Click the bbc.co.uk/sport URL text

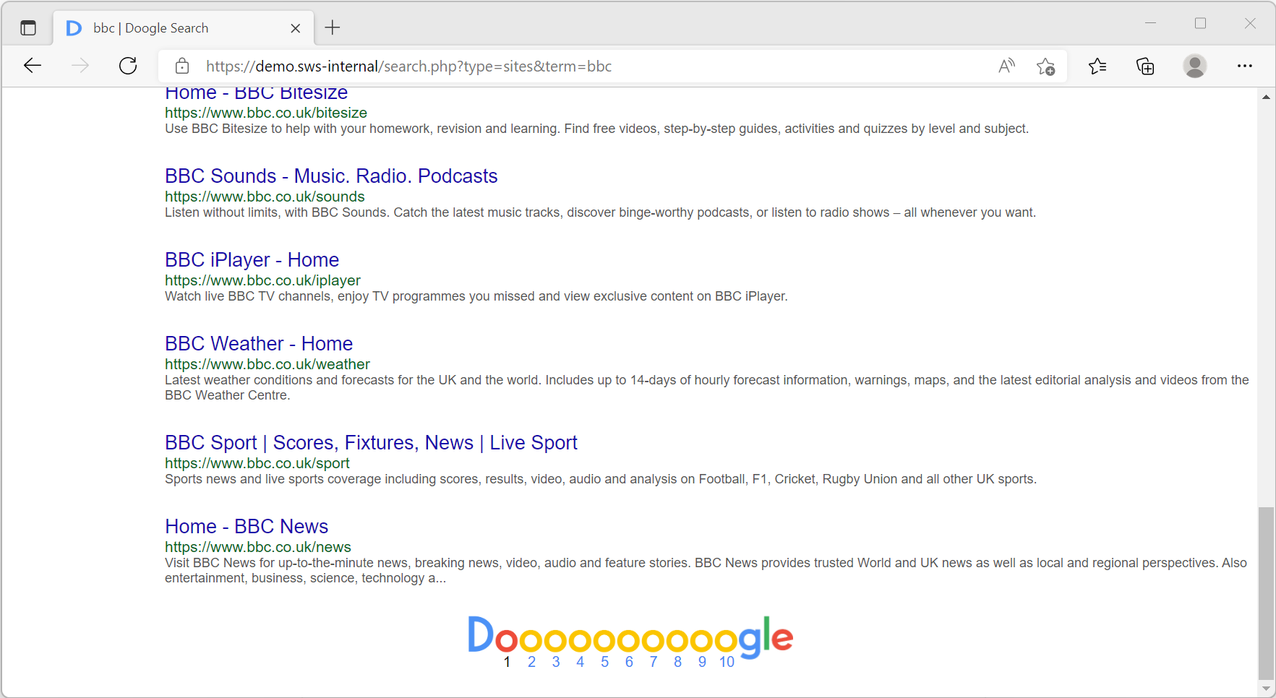point(257,463)
